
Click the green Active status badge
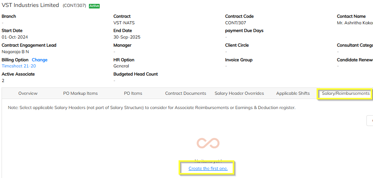94,6
